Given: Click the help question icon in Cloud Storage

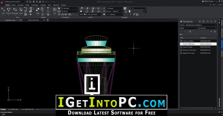Looking at the screenshot, I should 215,22.
